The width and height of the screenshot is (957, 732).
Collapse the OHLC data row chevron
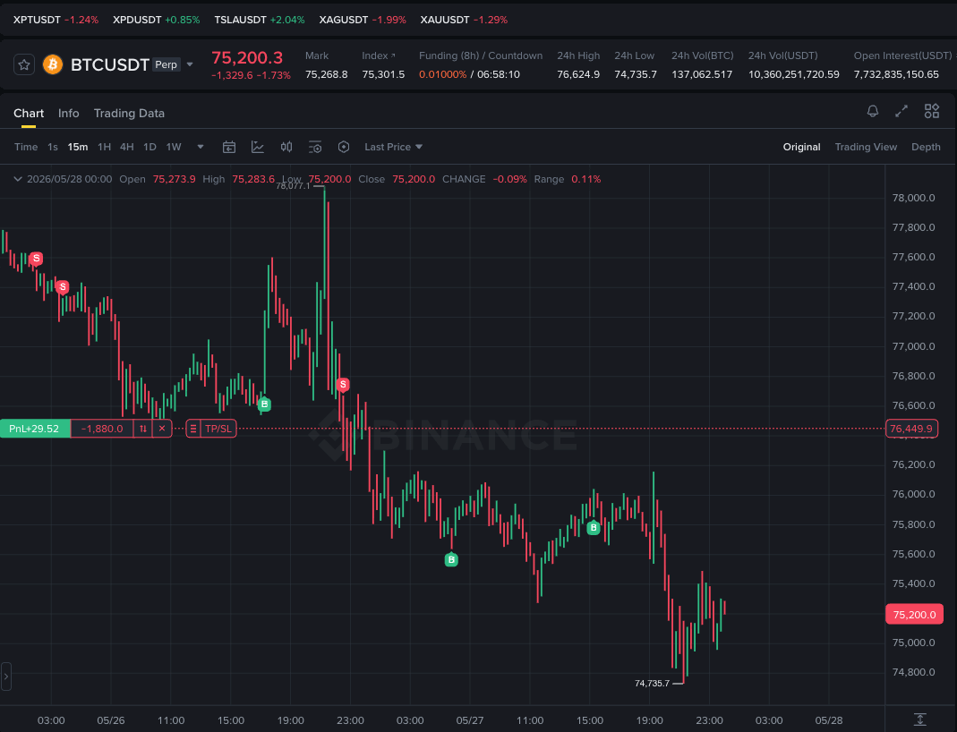pos(18,179)
